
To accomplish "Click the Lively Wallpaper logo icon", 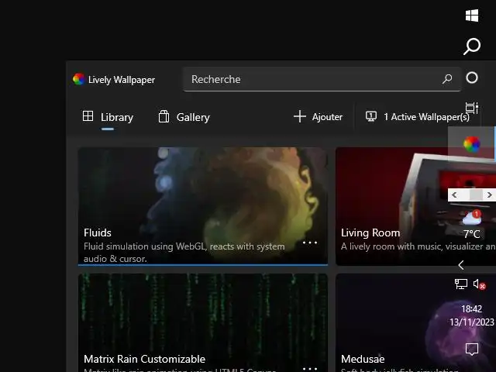I will click(x=79, y=79).
